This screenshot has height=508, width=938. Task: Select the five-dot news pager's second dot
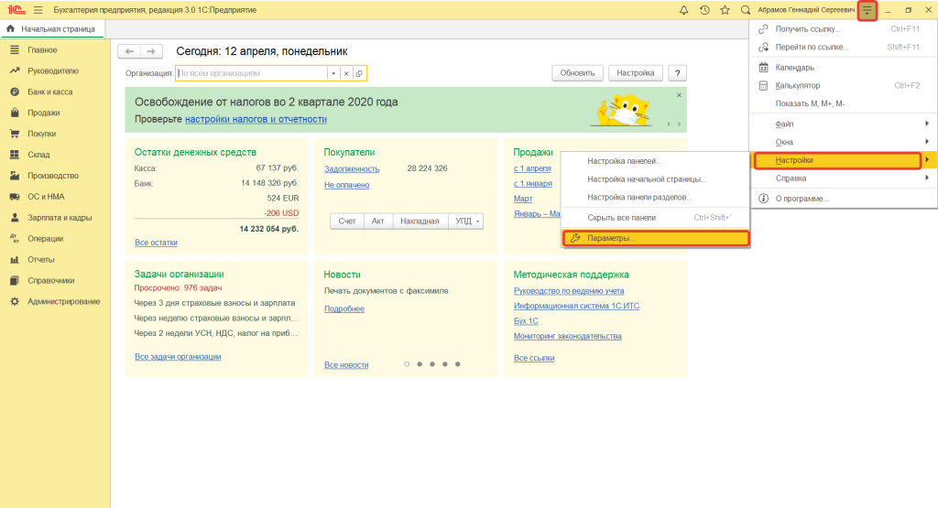(x=420, y=364)
